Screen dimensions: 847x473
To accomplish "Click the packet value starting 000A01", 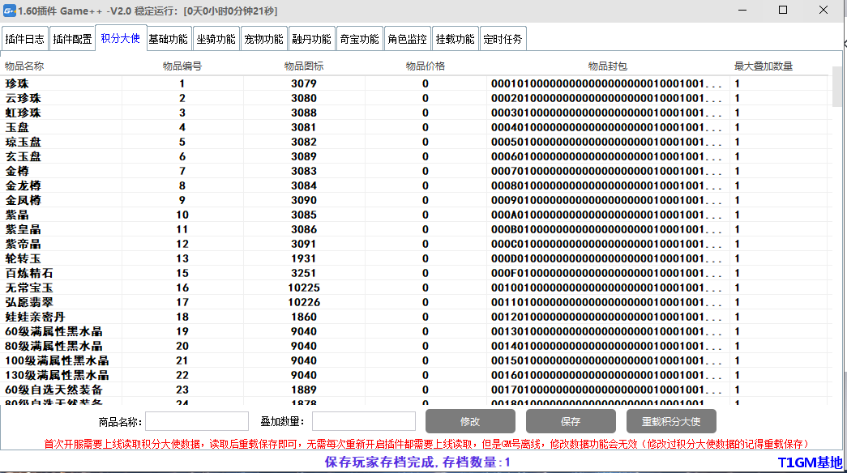I will 606,215.
